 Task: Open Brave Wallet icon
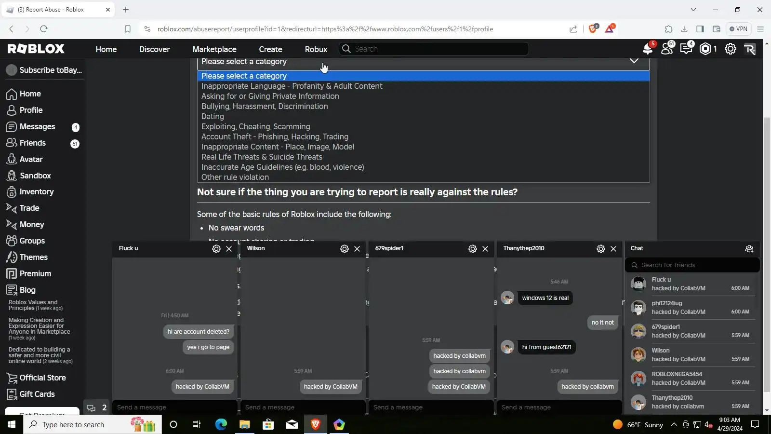click(717, 29)
